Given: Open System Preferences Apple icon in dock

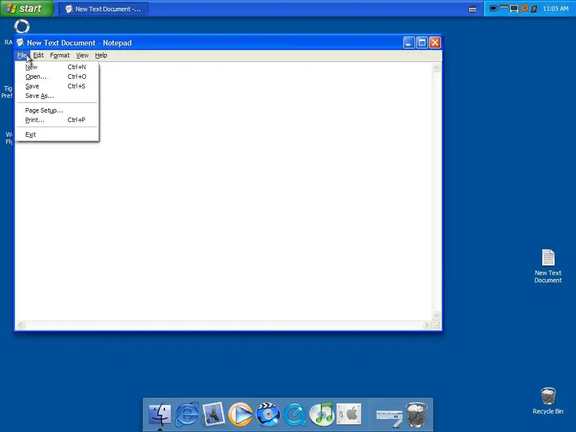Looking at the screenshot, I should (x=349, y=414).
